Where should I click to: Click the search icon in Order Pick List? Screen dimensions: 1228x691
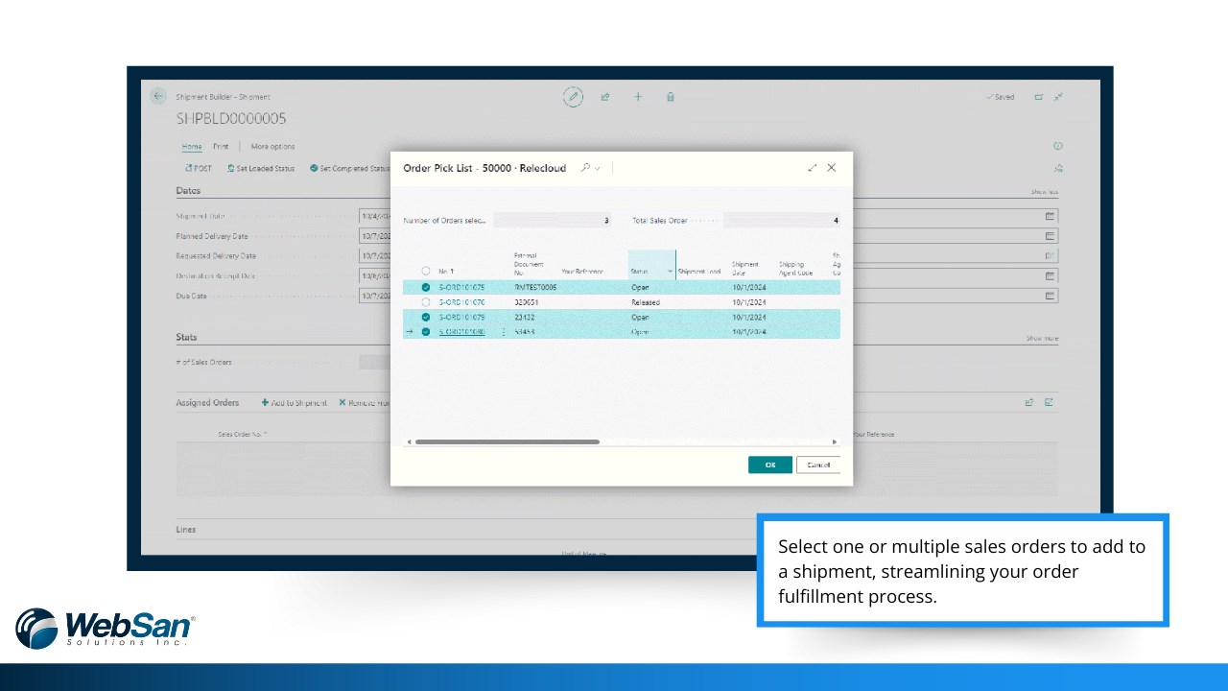pyautogui.click(x=585, y=168)
